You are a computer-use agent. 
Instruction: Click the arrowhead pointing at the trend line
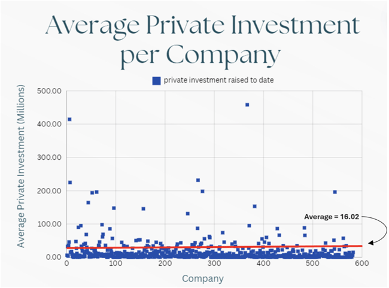coord(372,242)
